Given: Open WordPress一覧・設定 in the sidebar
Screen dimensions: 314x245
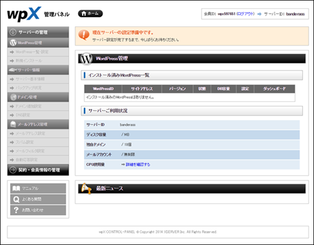Looking at the screenshot, I should point(38,52).
